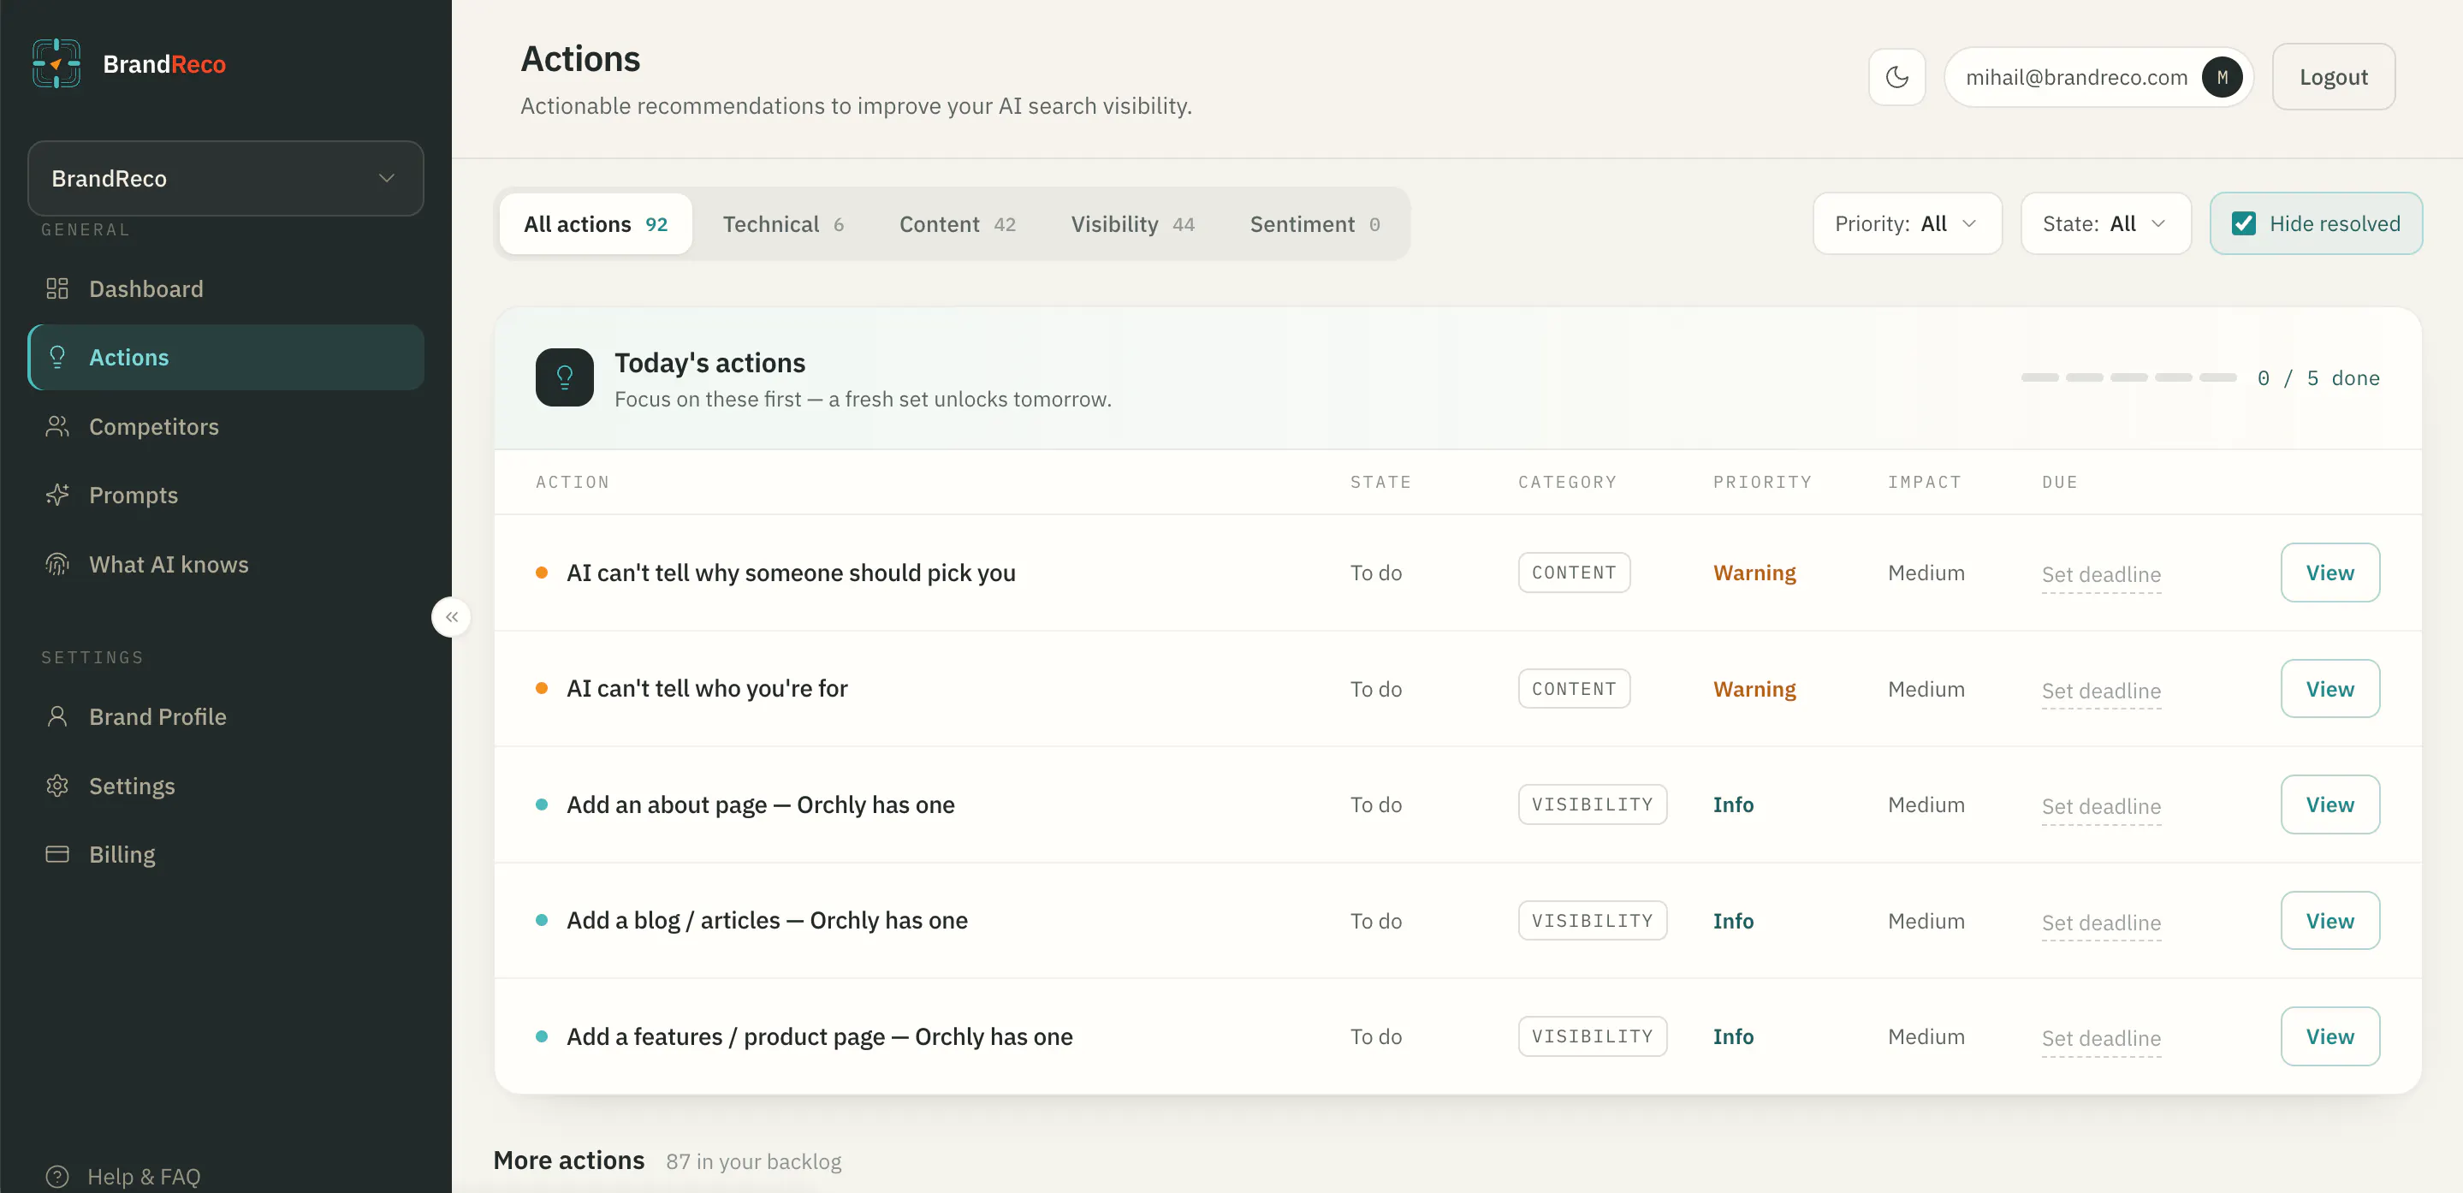
Task: Click the ACTION column header
Action: (572, 483)
